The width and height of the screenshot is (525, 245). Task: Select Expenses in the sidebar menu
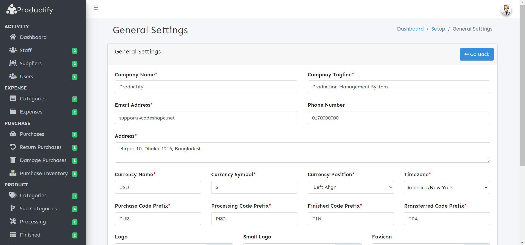(x=31, y=112)
